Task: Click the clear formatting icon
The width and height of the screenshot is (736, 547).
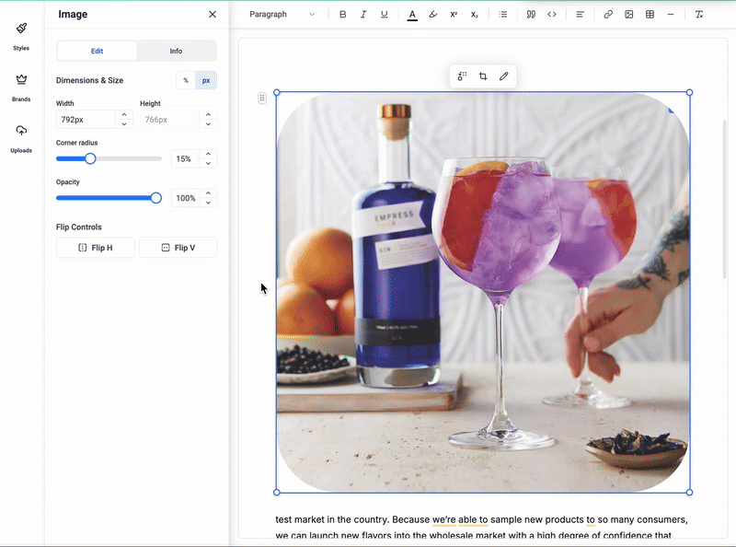Action: point(699,15)
